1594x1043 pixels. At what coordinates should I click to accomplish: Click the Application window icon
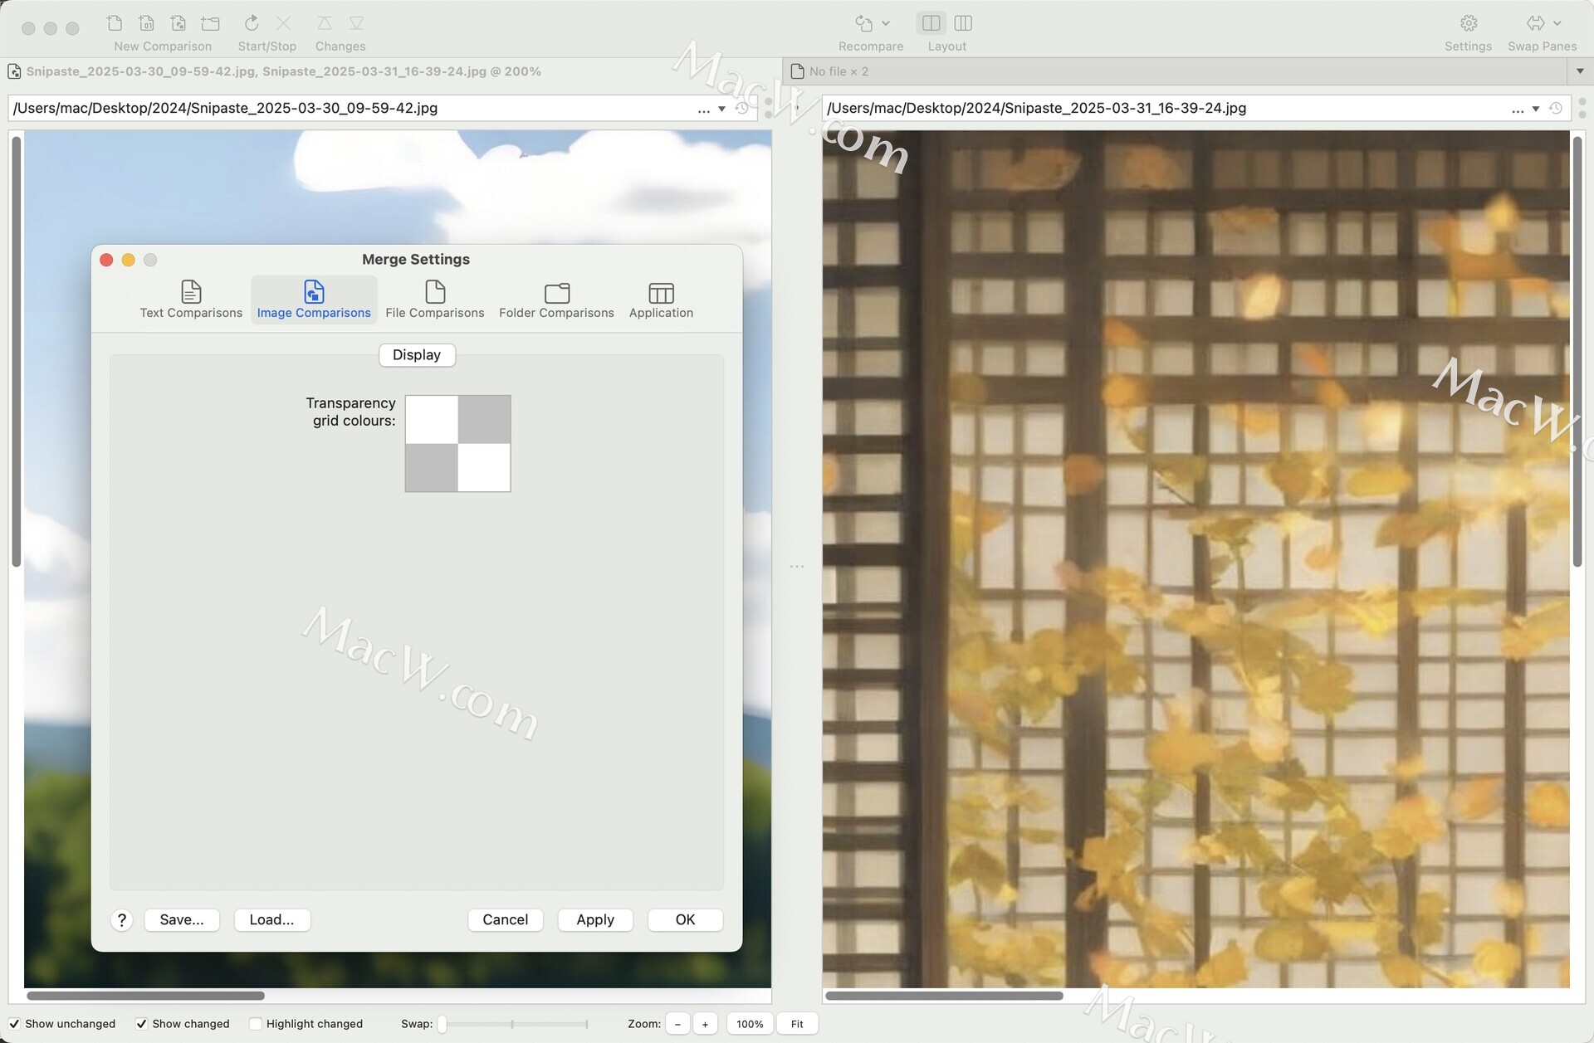[x=662, y=293]
